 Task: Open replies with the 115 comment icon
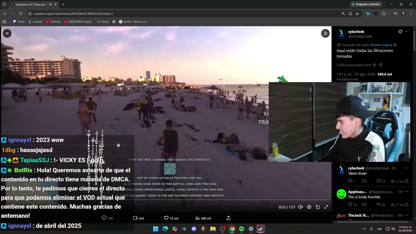(x=107, y=218)
